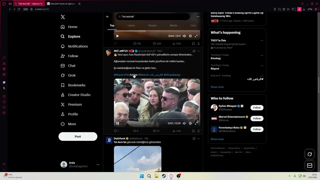Open Daktilock profile avatar
The height and width of the screenshot is (180, 320).
[109, 140]
